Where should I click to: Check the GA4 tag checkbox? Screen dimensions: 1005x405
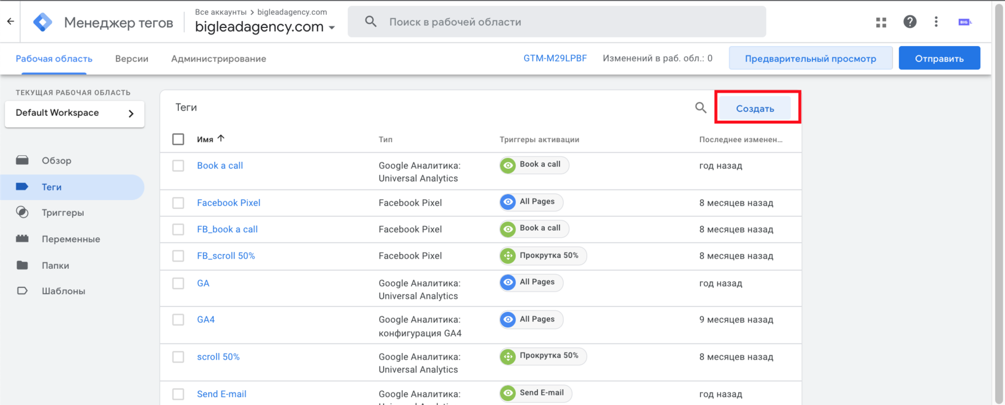[x=178, y=320]
